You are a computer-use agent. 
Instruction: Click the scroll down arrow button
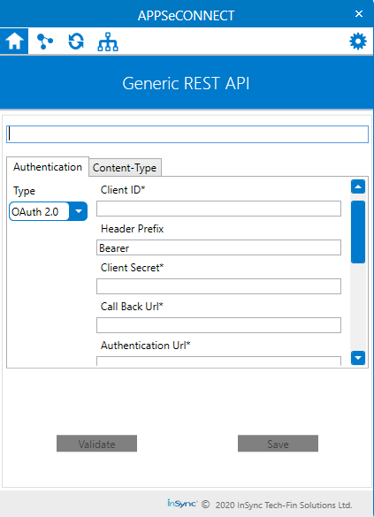[358, 358]
